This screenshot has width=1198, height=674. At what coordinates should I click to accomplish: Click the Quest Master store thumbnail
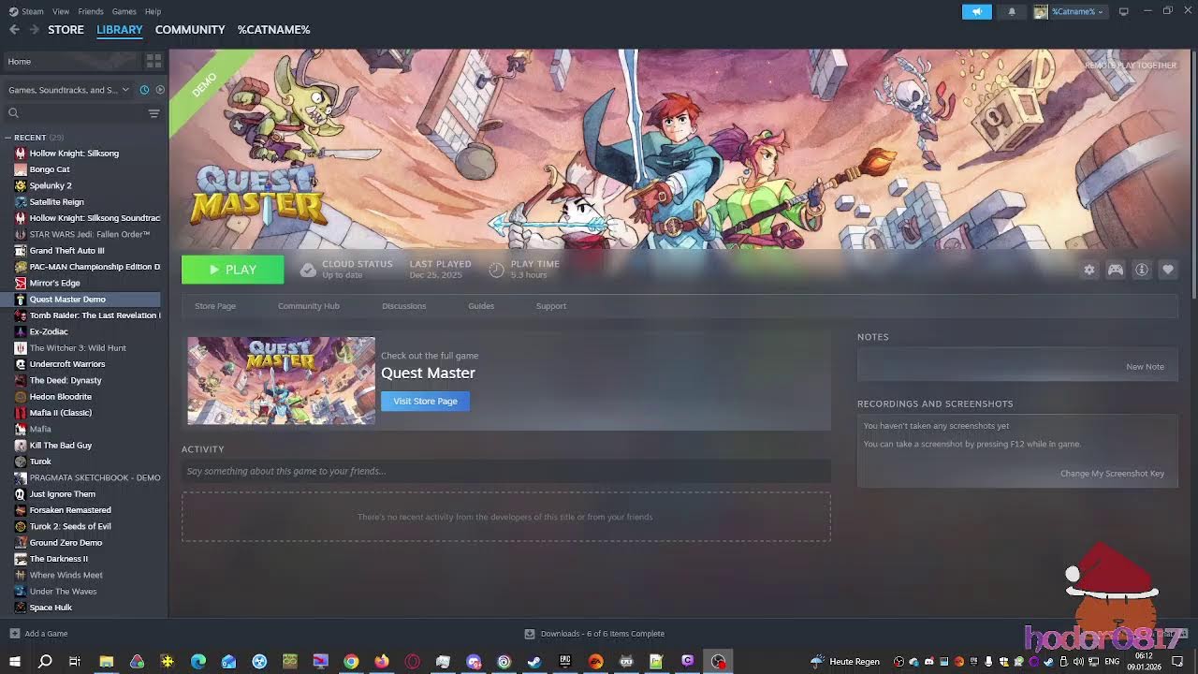281,381
